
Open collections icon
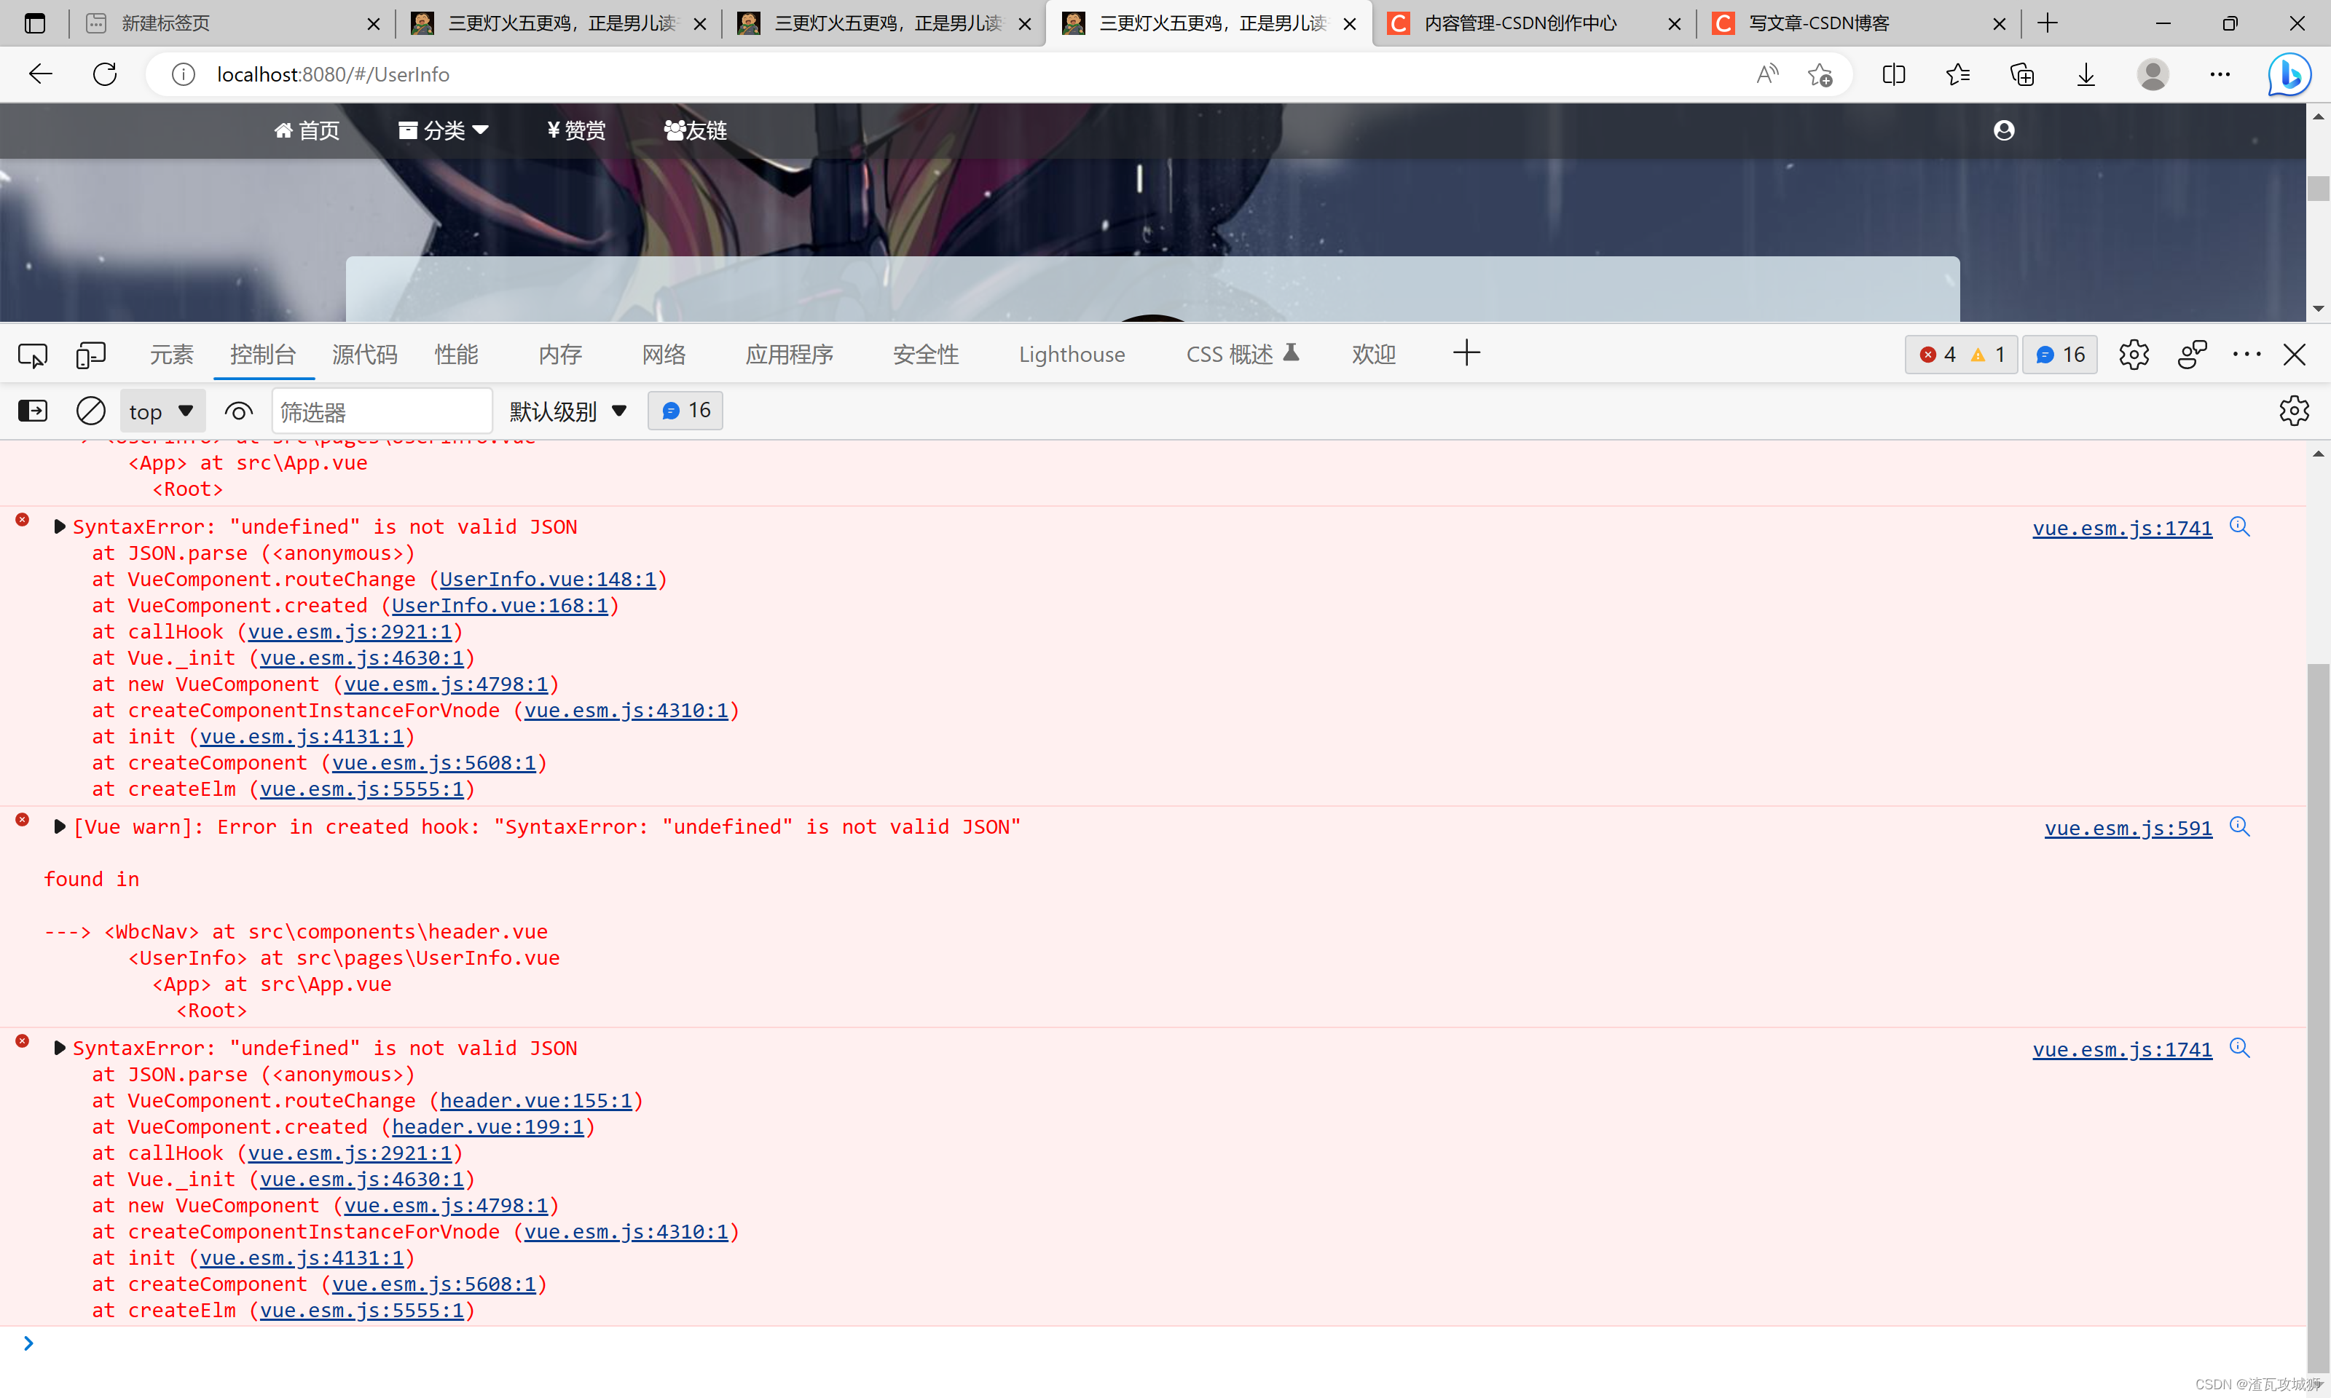pos(2022,74)
